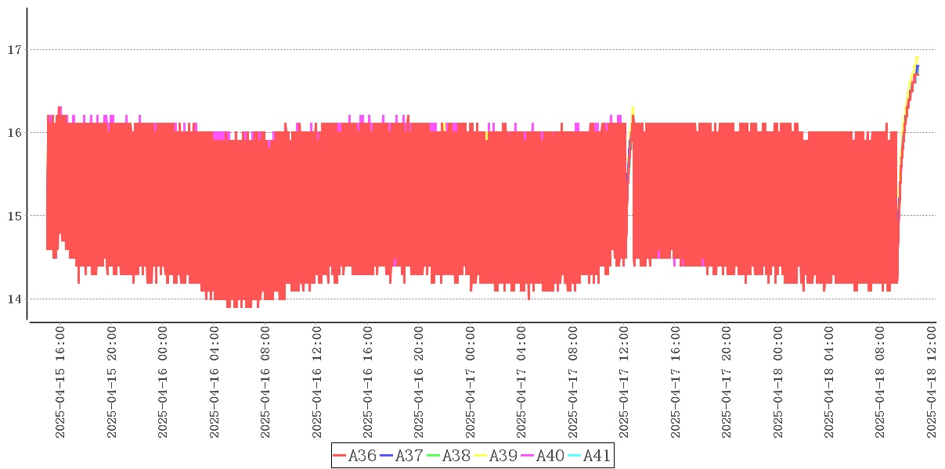
Task: Toggle the A36 series text label
Action: pyautogui.click(x=361, y=456)
